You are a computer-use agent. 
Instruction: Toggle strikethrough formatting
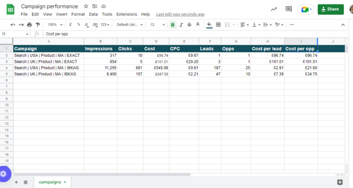[x=189, y=25]
